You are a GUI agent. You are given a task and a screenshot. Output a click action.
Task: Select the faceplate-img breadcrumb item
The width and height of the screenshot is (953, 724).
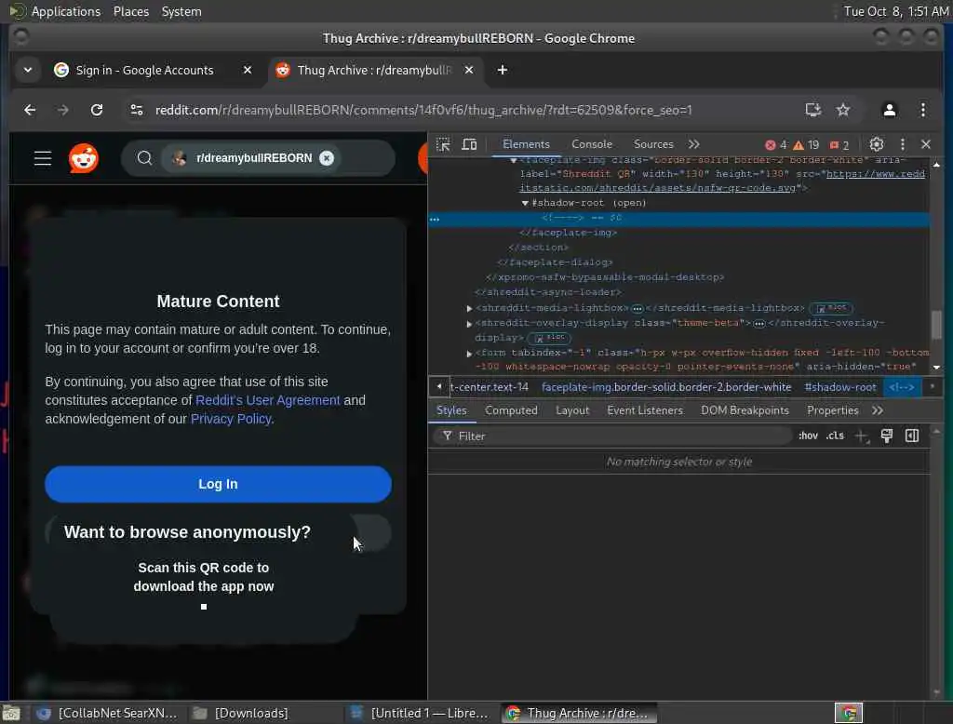pos(666,387)
